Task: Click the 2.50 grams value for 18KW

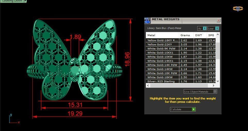Action: [x=184, y=77]
